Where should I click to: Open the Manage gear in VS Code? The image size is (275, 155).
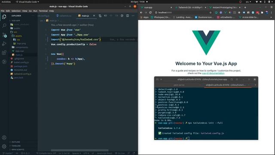tap(4, 146)
